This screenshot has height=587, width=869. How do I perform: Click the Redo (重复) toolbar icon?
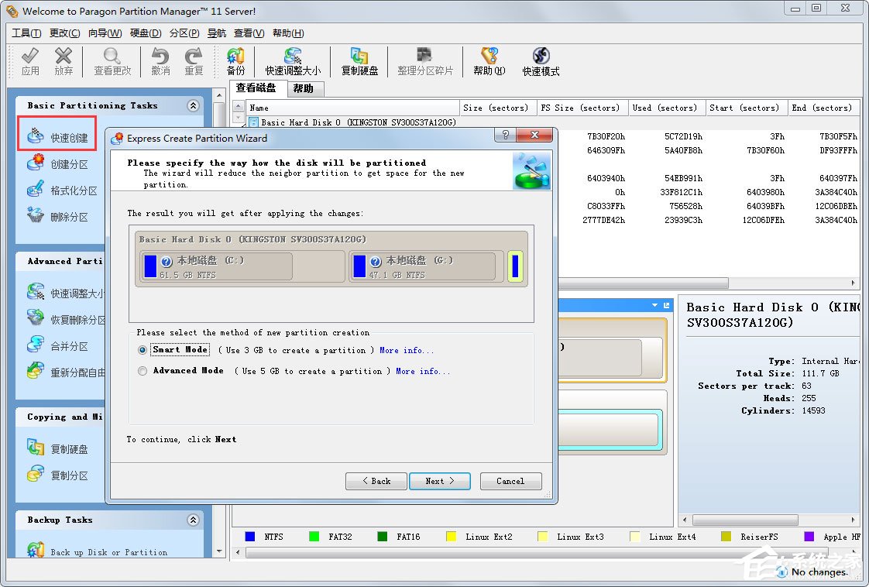point(194,61)
